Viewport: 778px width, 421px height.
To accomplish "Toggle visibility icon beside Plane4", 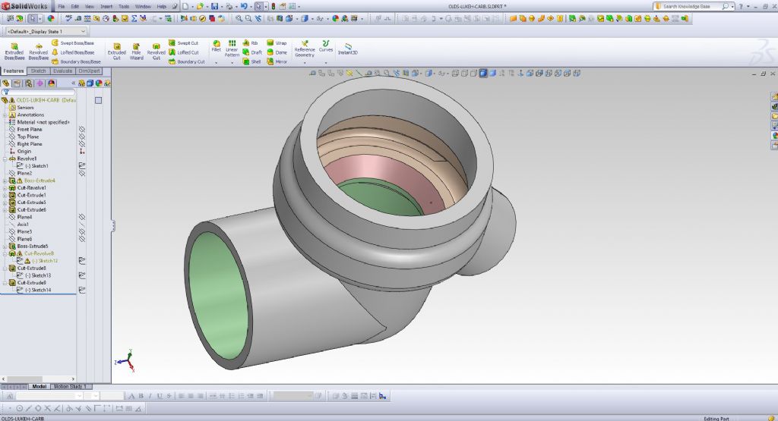I will pyautogui.click(x=82, y=217).
